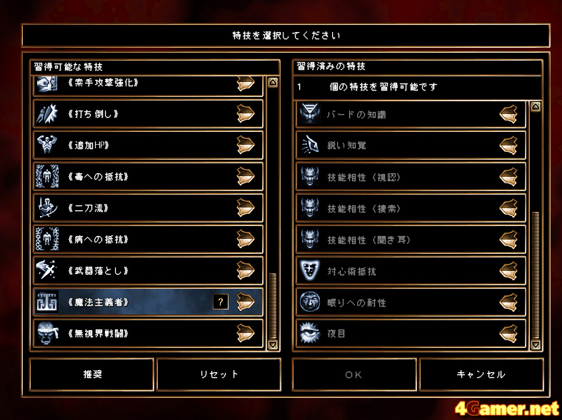This screenshot has width=562, height=420.
Task: Click the キャンセル cancel button
Action: [x=481, y=374]
